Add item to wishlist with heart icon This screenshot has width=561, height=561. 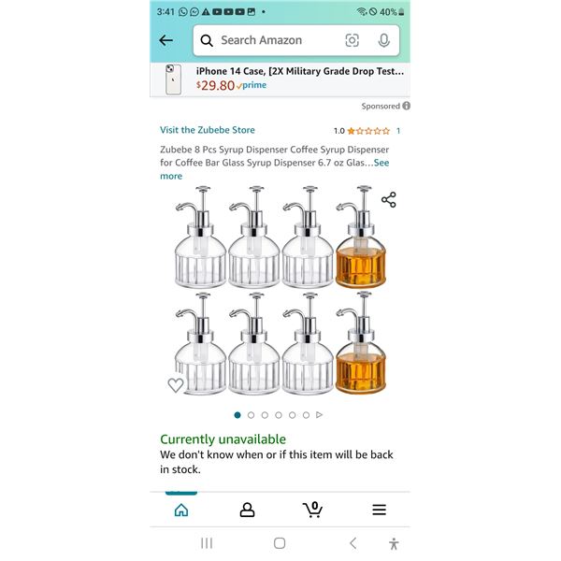tap(176, 385)
